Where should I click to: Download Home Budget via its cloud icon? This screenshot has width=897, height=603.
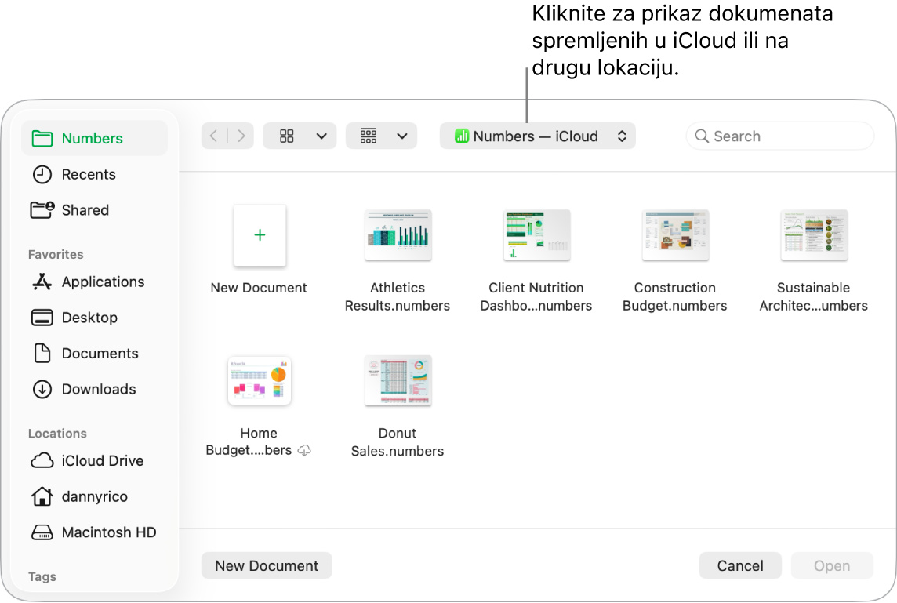pyautogui.click(x=304, y=451)
